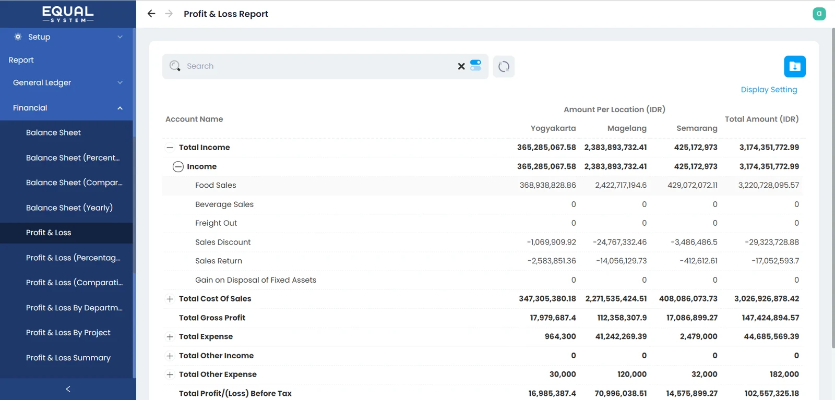Click the Magelang column header
The height and width of the screenshot is (400, 835).
coord(627,128)
